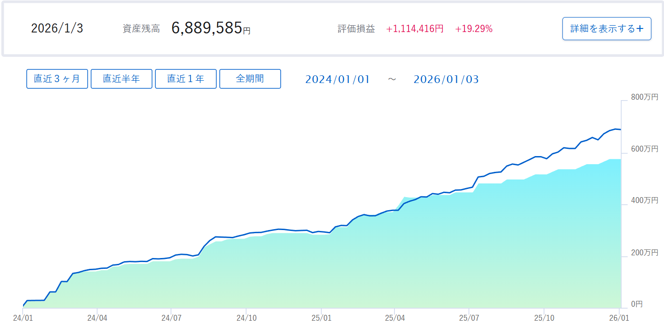Click the 24/01 x-axis label
Viewport: 664px width, 332px height.
(22, 318)
